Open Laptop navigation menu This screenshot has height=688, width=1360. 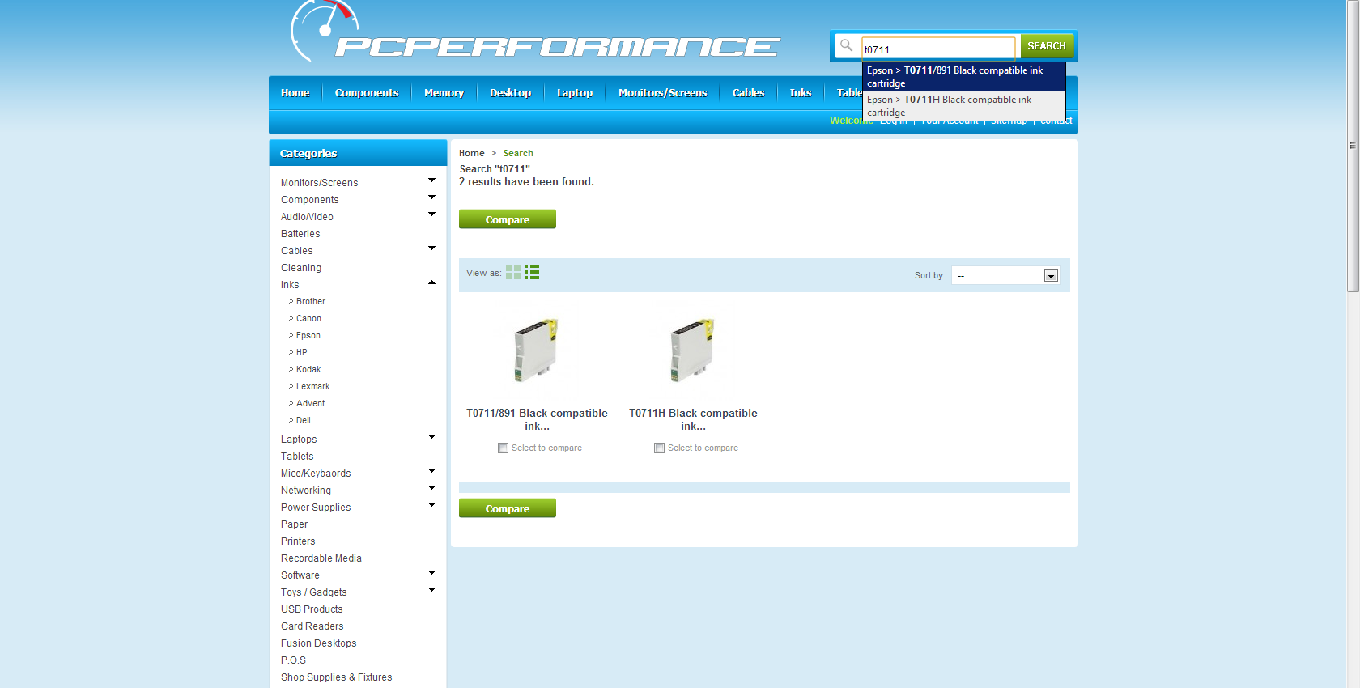[x=575, y=93]
